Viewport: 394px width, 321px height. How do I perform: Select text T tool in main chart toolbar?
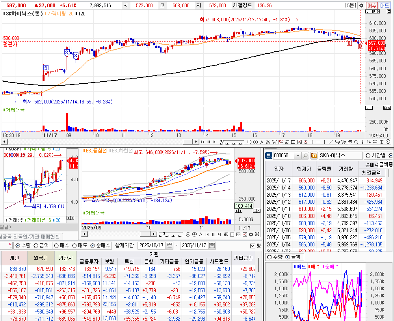pos(381,142)
